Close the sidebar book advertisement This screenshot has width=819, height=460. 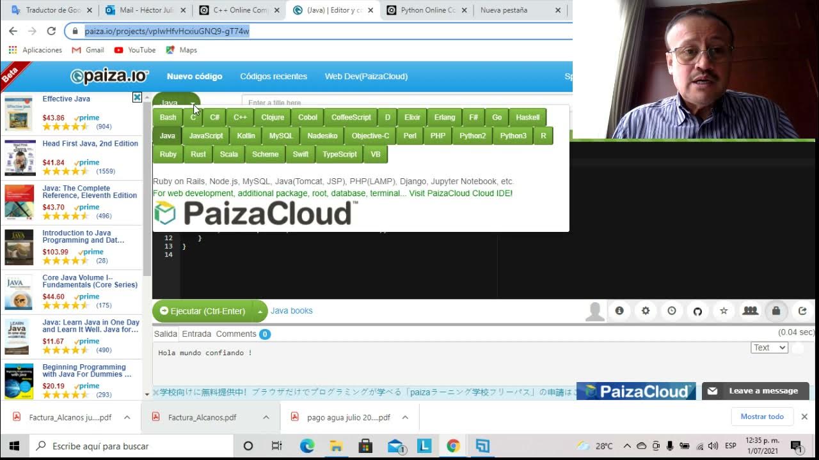(x=137, y=97)
